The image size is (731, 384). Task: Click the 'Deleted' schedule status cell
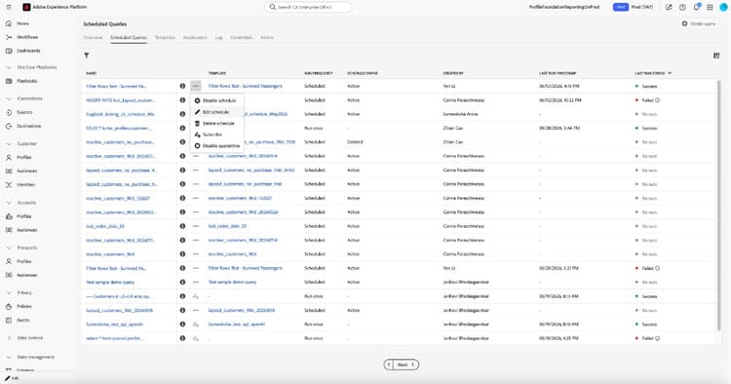[355, 142]
